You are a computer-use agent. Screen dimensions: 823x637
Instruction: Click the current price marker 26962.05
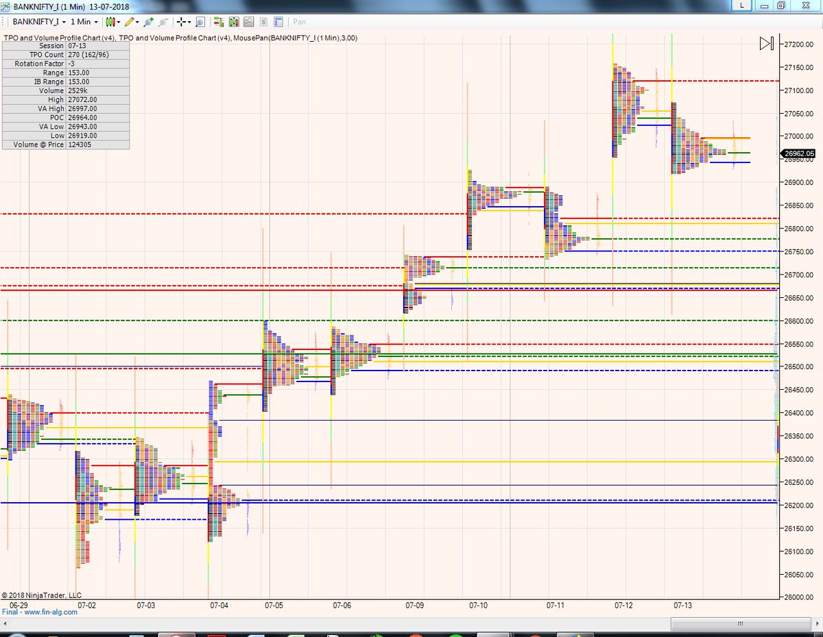point(798,154)
